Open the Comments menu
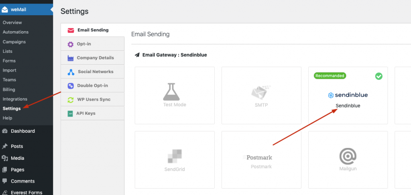This screenshot has height=195, width=411. coord(22,181)
